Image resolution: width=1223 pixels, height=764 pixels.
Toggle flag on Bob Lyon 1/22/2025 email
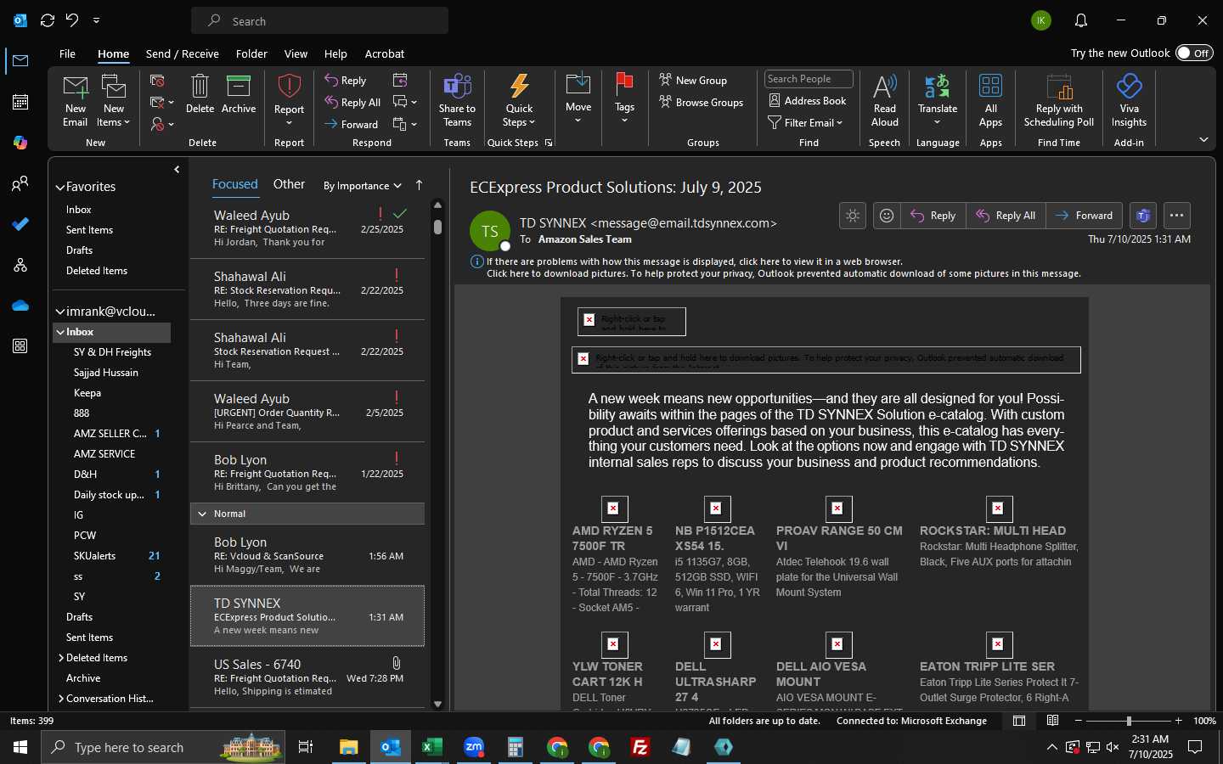click(397, 458)
